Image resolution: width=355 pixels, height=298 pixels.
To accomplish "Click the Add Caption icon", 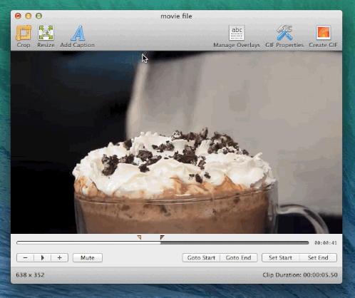I will point(78,33).
